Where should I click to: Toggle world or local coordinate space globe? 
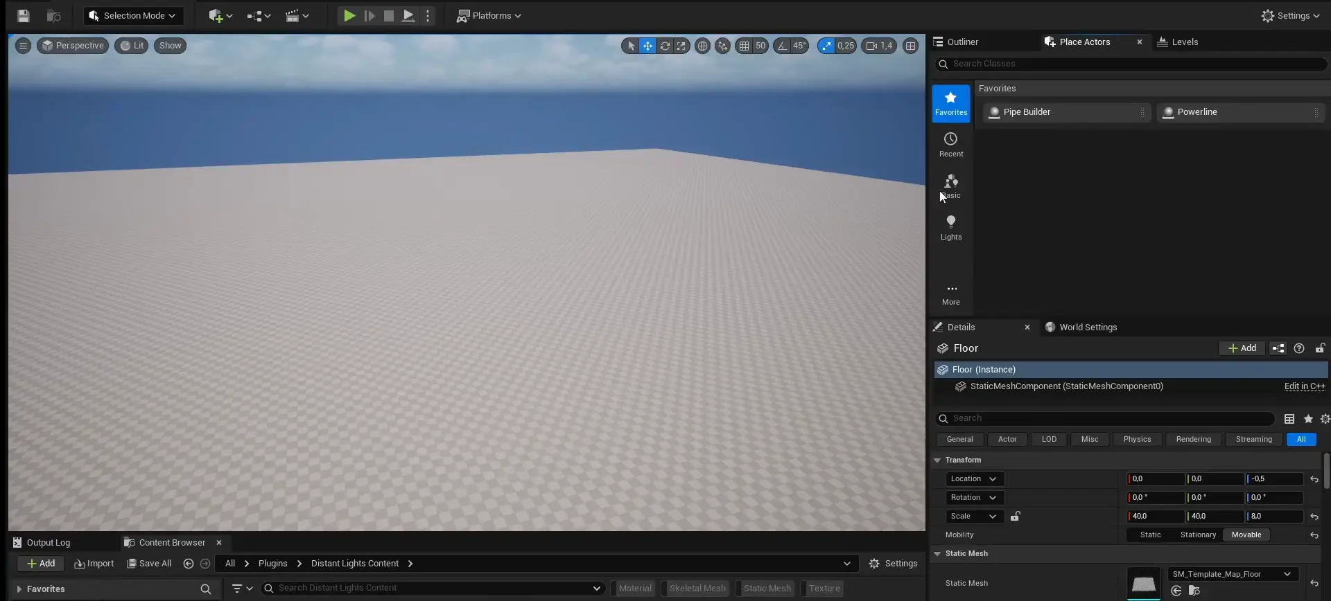[x=702, y=46]
